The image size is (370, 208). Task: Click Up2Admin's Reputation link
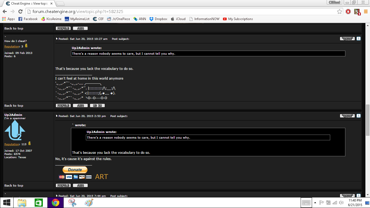point(12,144)
